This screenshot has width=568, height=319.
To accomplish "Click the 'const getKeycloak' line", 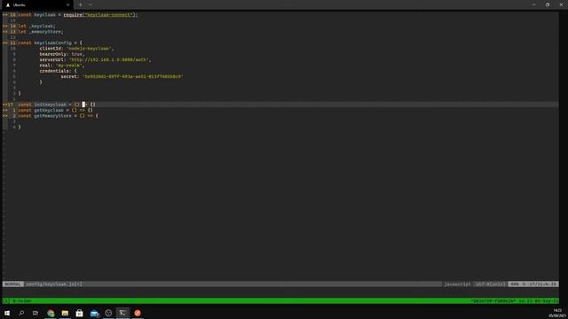I will point(55,110).
